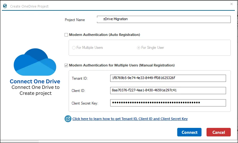
Task: Enable Modern Authentication (Auto Registration) checkbox
Action: coord(66,35)
